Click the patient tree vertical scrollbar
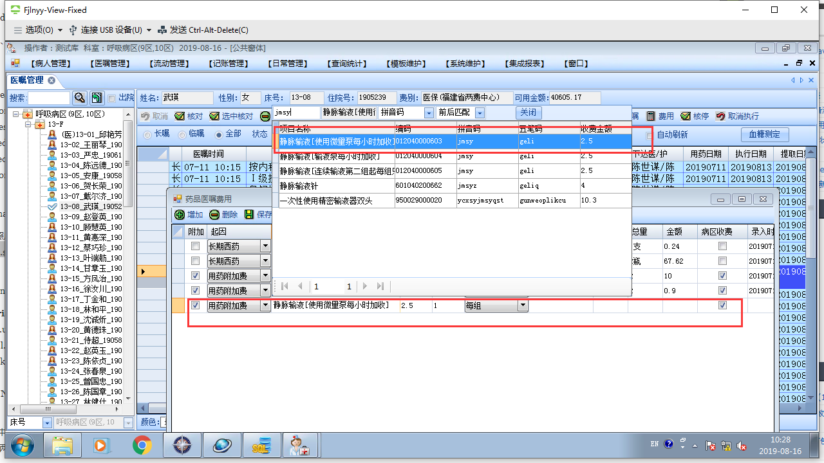 (127, 256)
